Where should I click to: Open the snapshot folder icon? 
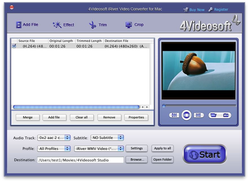coord(214,115)
